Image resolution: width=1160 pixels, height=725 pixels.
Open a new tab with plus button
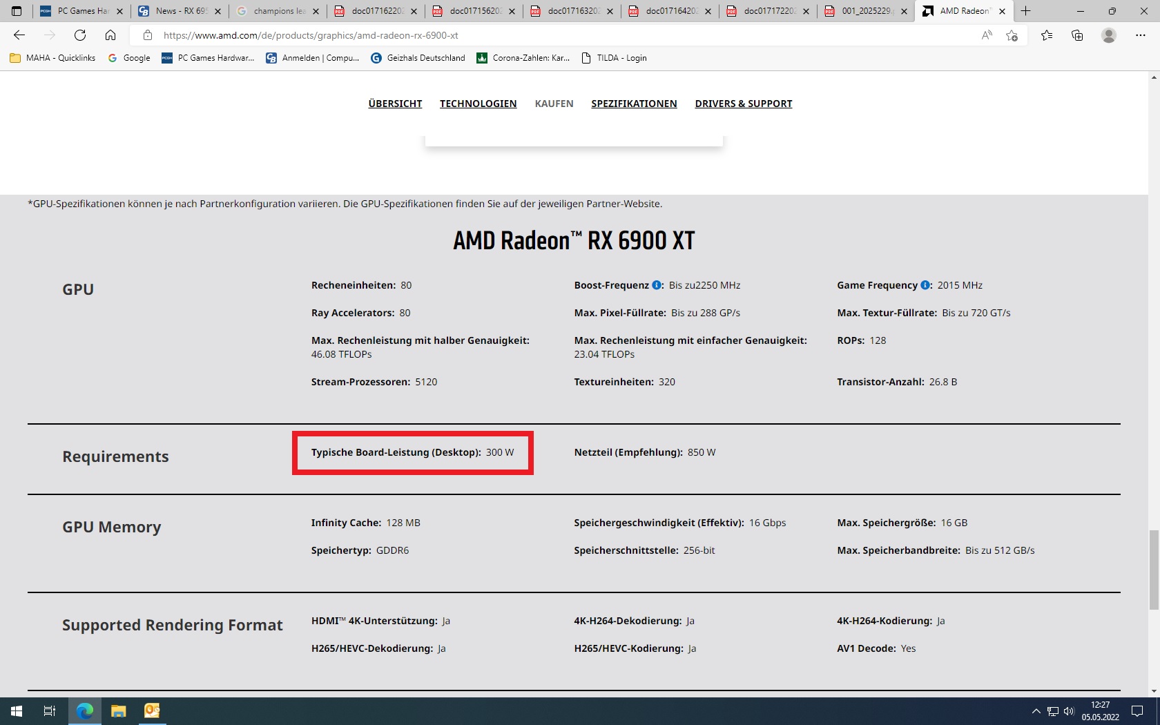point(1026,11)
